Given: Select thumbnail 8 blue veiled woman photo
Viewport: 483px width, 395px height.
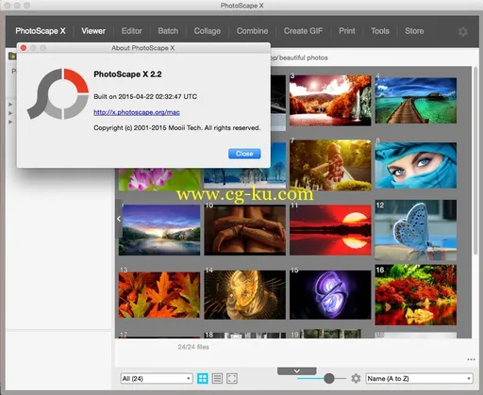Looking at the screenshot, I should [416, 165].
